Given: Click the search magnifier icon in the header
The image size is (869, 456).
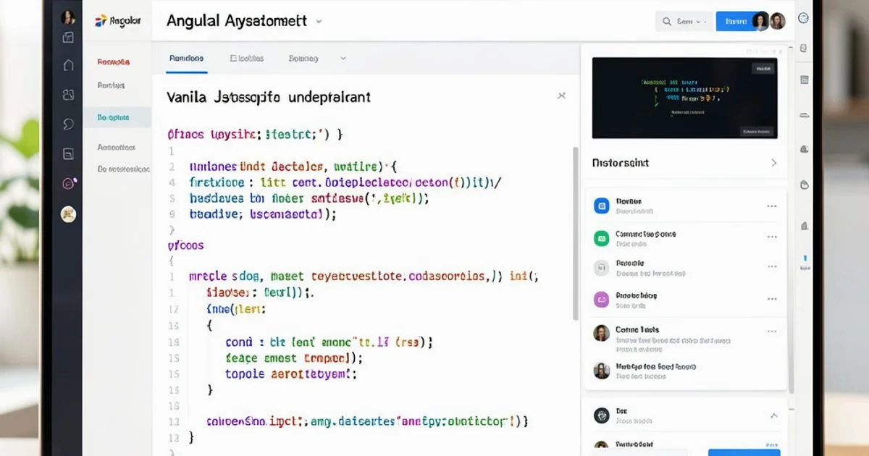Looking at the screenshot, I should point(667,22).
